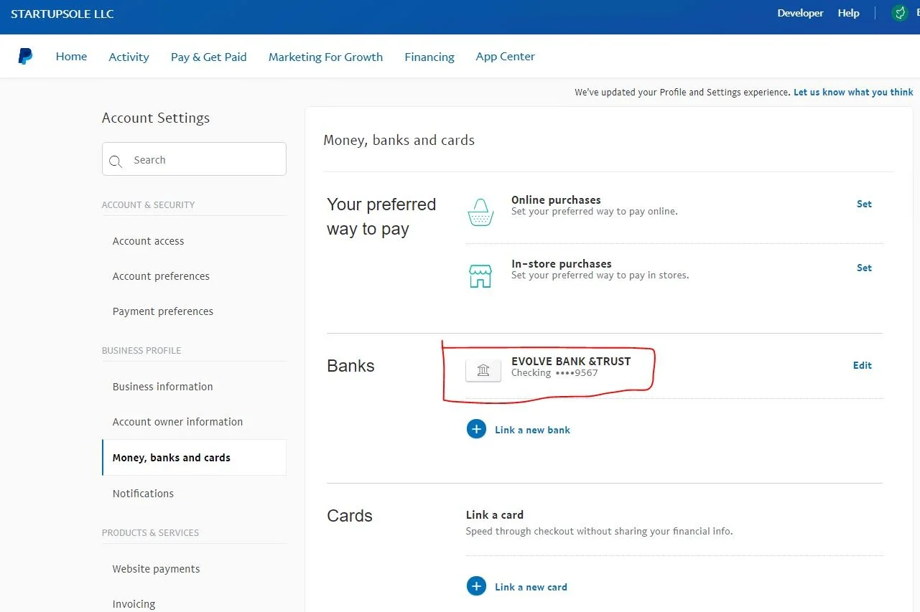The height and width of the screenshot is (612, 920).
Task: Click the plus icon for linking a bank
Action: 476,430
